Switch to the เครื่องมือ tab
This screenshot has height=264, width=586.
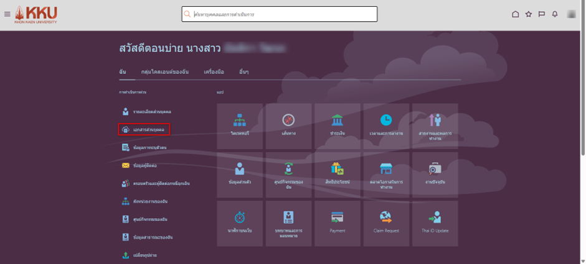coord(214,72)
